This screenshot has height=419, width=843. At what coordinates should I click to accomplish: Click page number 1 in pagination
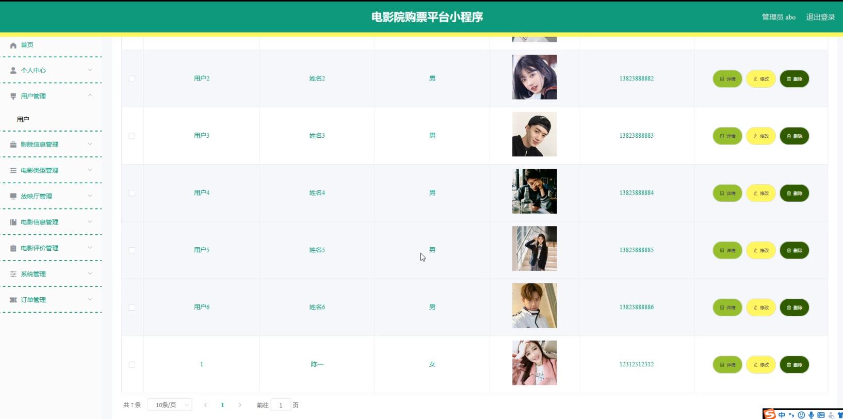coord(222,406)
